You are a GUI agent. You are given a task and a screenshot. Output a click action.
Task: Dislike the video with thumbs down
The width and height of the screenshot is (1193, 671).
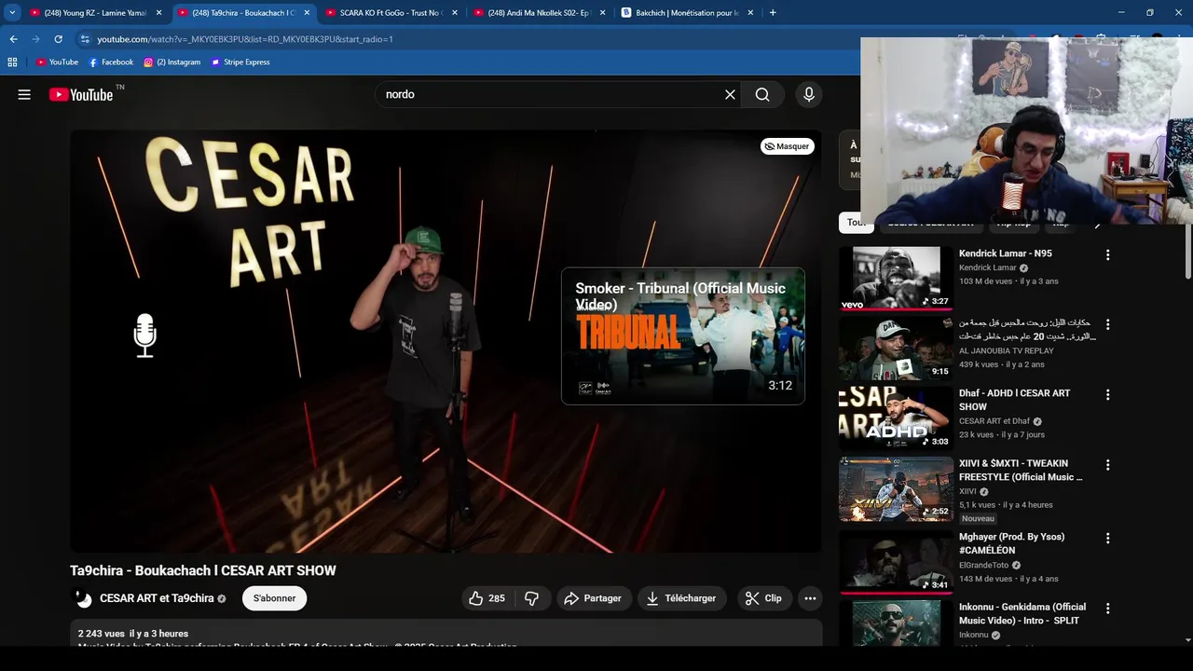532,598
